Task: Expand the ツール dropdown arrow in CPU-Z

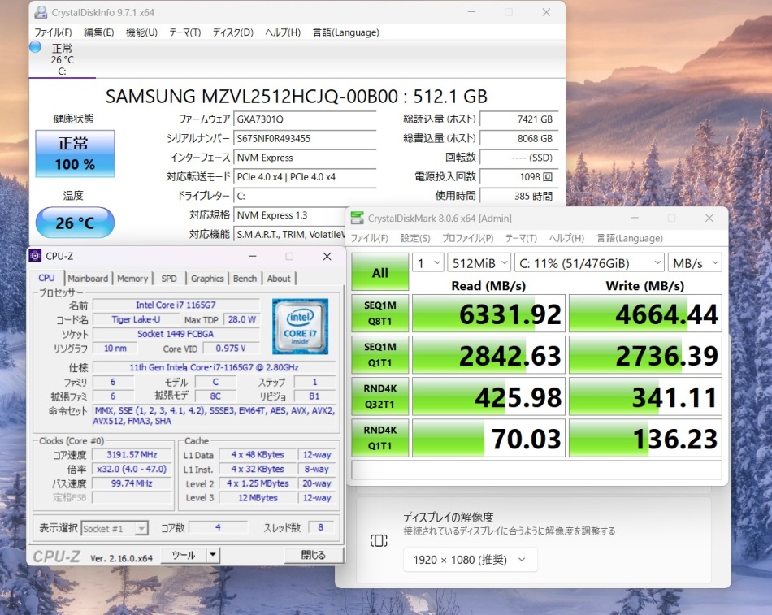Action: pos(213,555)
